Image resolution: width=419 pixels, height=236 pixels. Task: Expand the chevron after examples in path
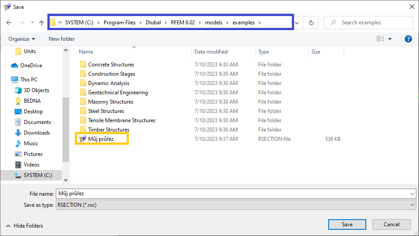[x=260, y=23]
